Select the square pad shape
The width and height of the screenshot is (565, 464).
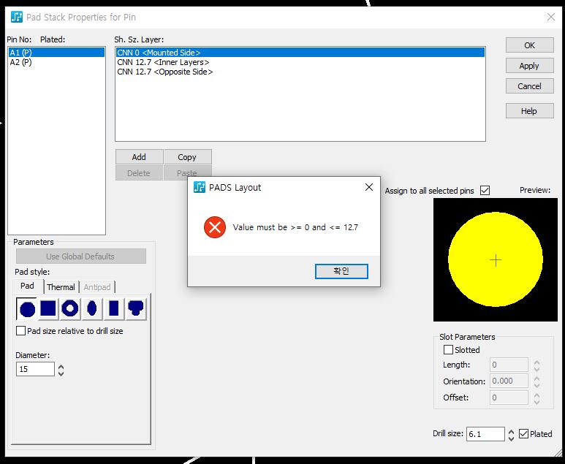click(x=48, y=309)
